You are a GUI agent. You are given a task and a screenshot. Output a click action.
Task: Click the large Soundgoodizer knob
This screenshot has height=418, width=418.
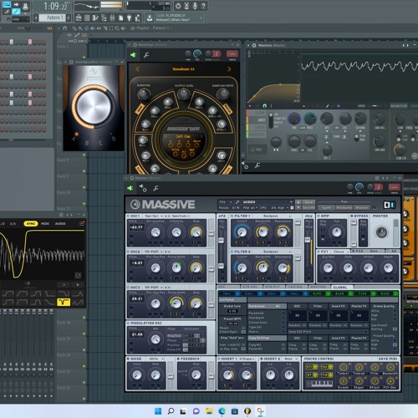pos(94,106)
